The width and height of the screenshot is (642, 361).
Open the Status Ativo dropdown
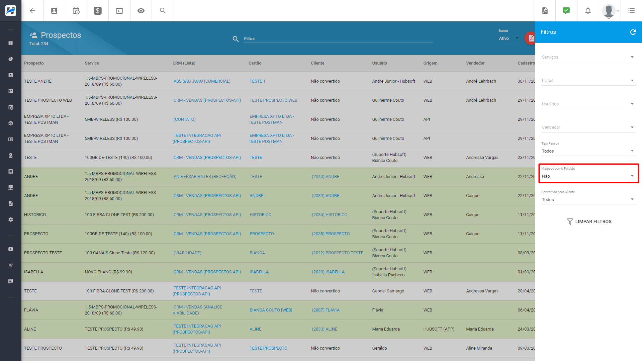point(509,38)
